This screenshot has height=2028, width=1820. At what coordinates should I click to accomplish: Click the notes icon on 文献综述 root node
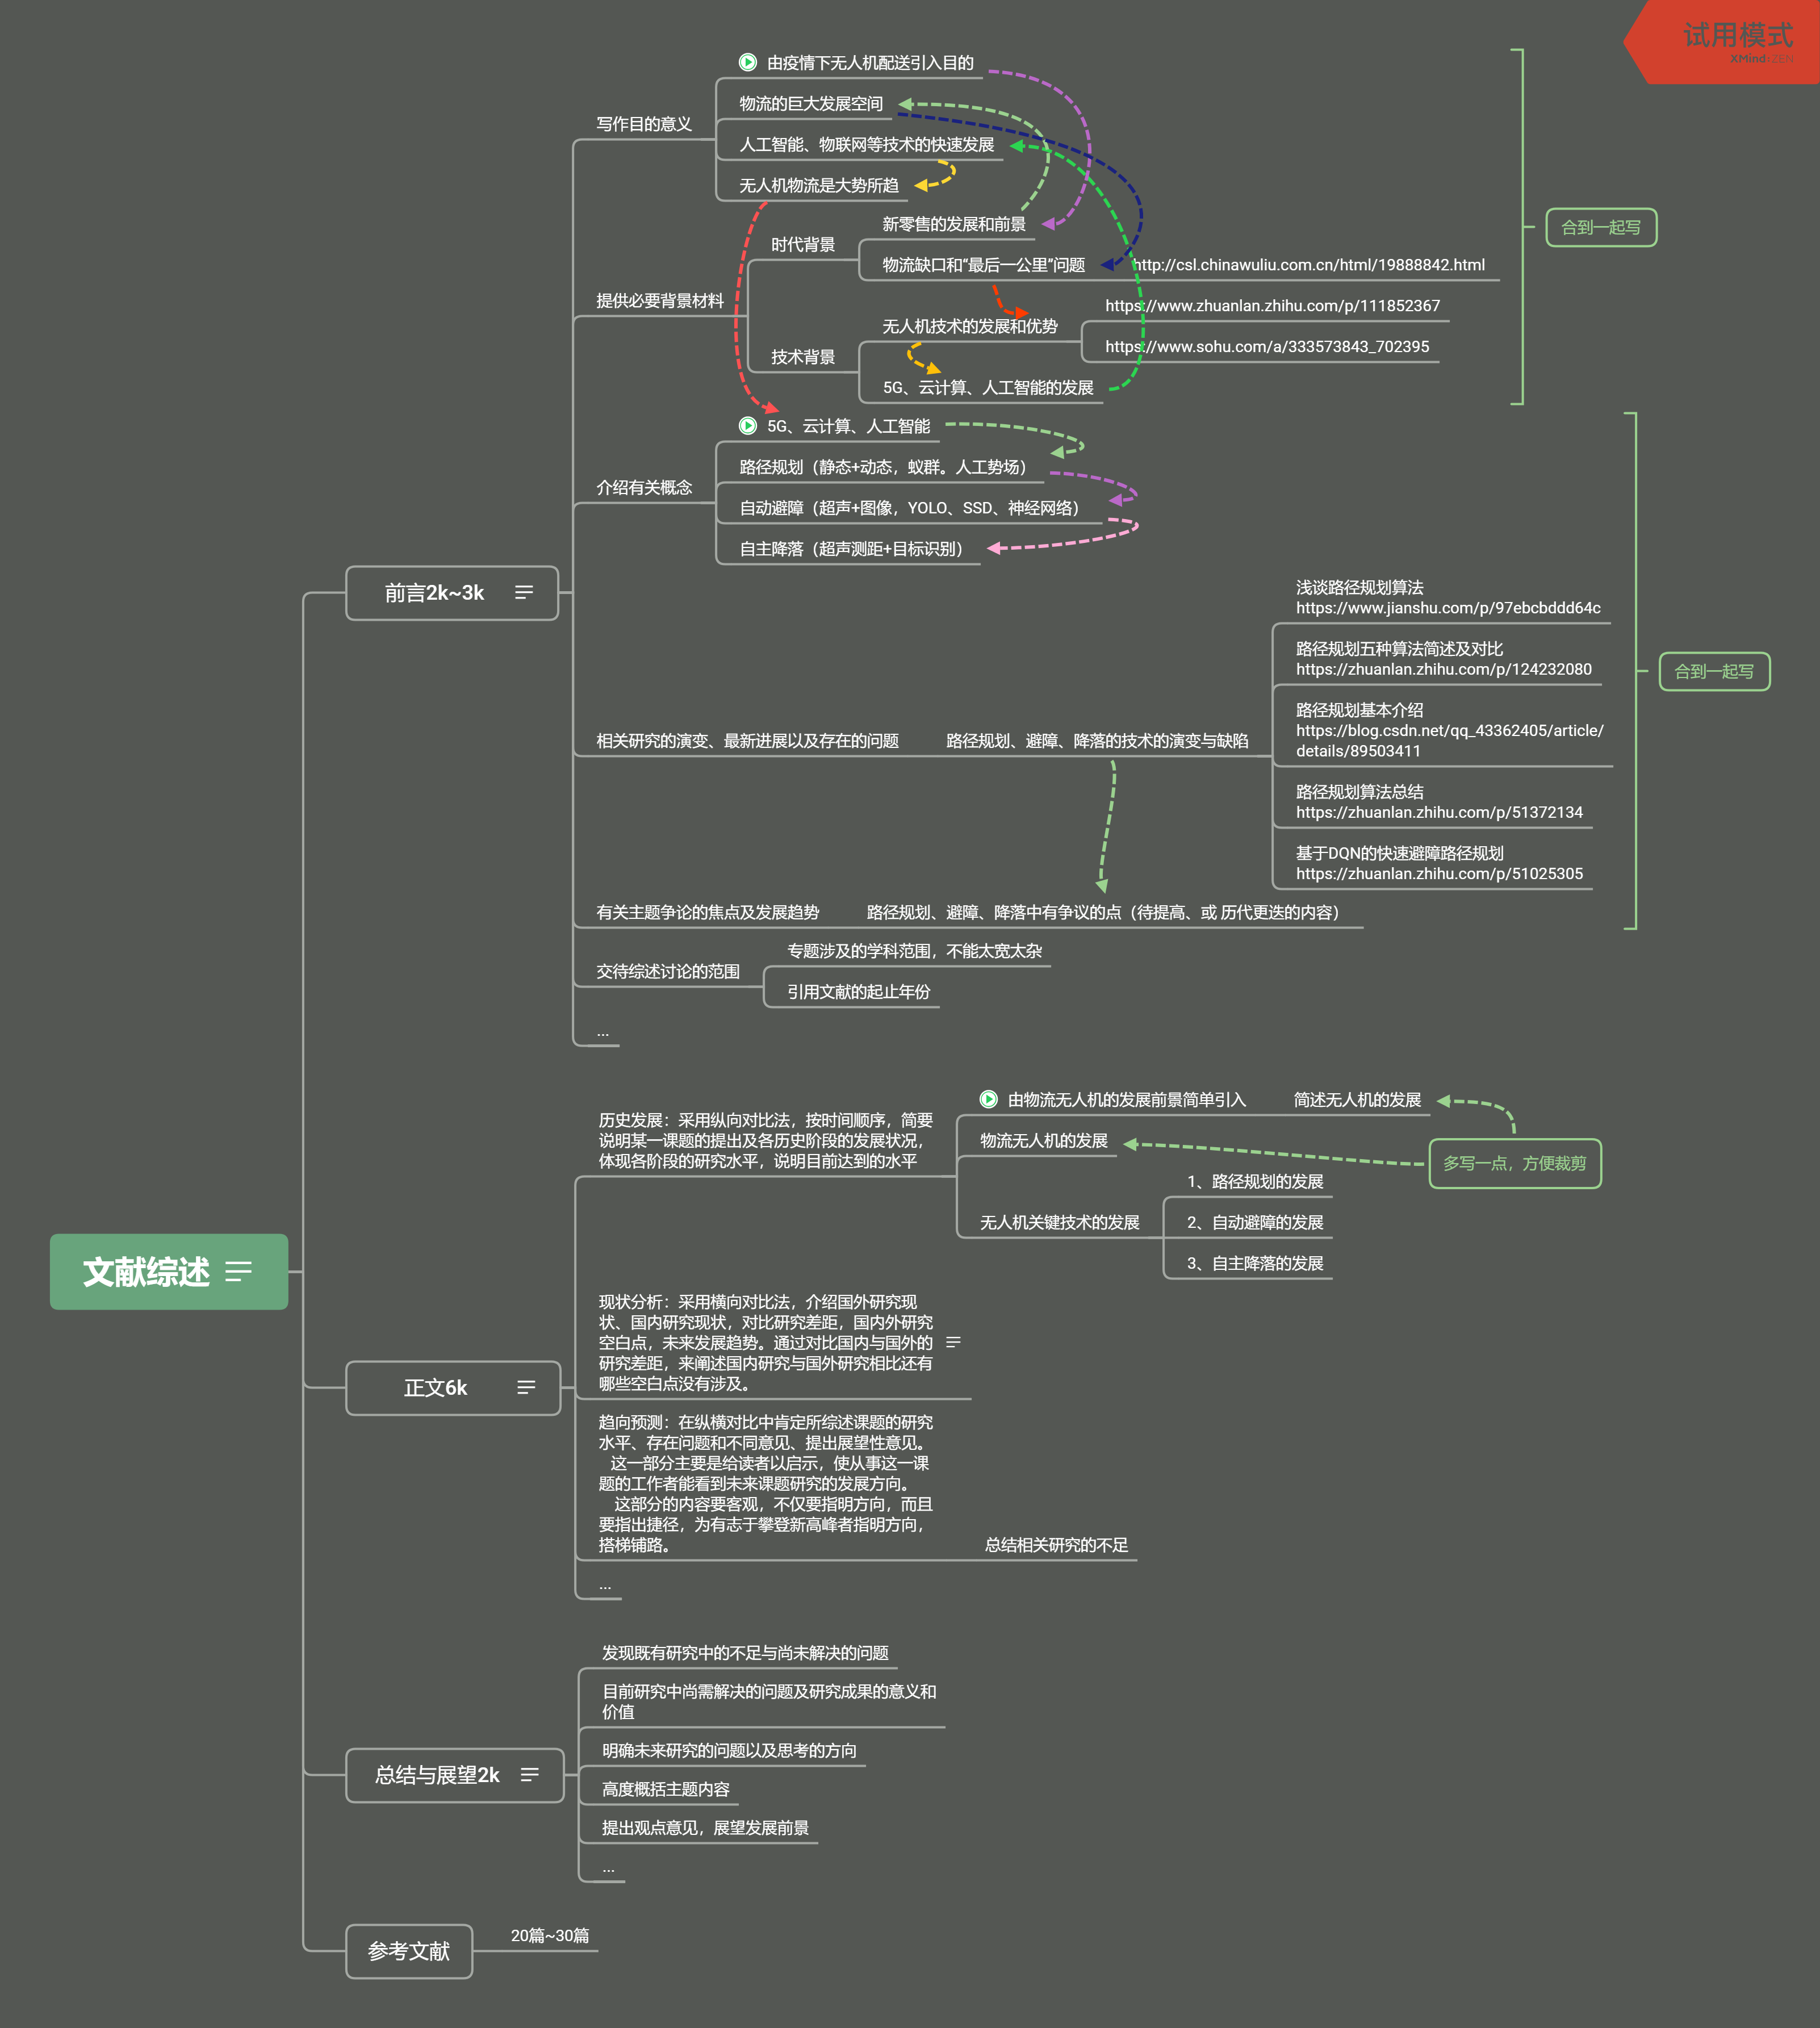238,1272
